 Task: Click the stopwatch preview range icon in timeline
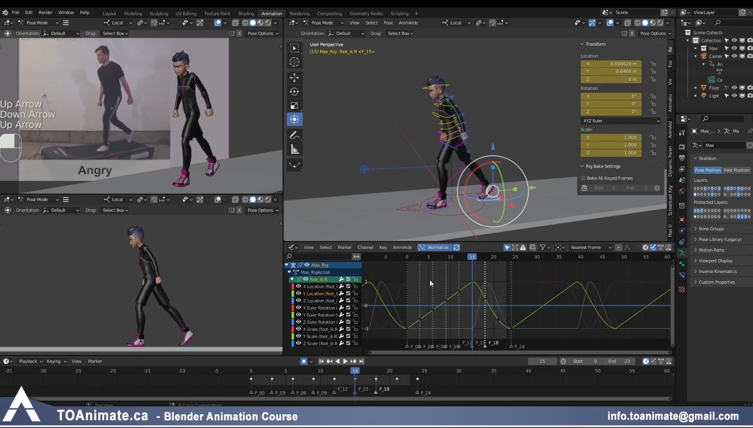(563, 361)
